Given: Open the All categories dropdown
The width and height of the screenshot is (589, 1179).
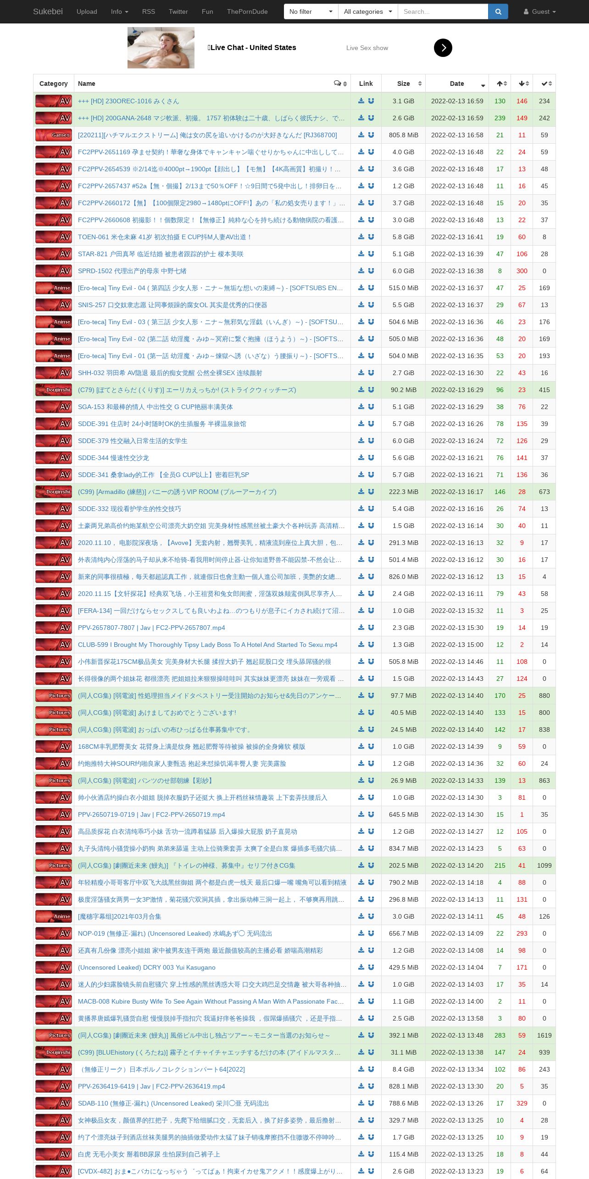Looking at the screenshot, I should 368,11.
